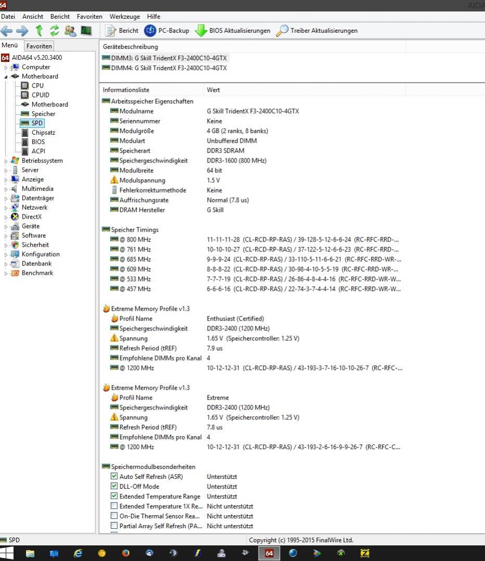Expand the Netzwerk tree node
485x561 pixels.
click(6, 208)
